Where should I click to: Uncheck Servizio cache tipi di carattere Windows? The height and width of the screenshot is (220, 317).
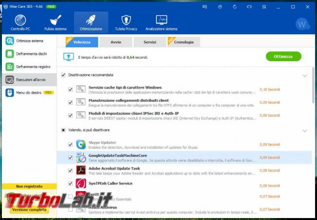click(70, 89)
